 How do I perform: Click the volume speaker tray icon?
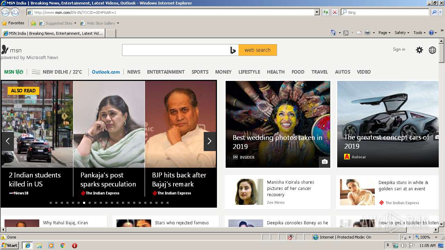403,245
